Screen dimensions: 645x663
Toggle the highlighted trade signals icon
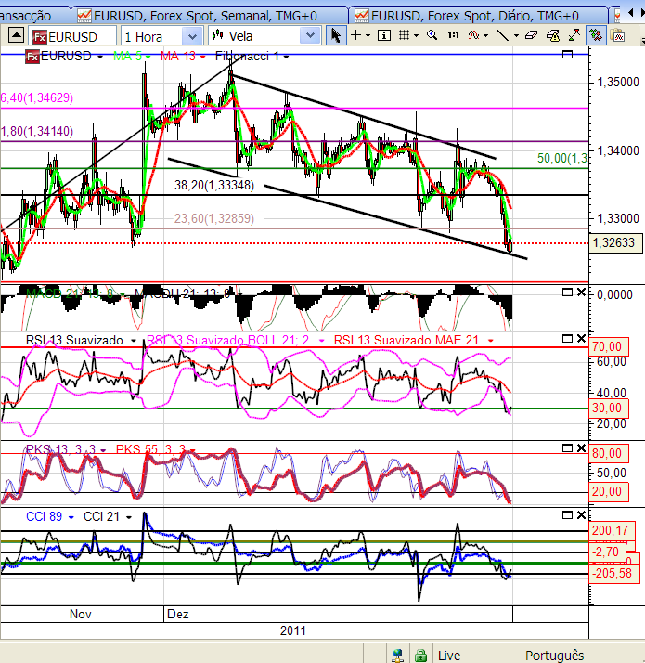coord(596,35)
